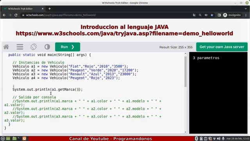The height and width of the screenshot is (141, 250).
Task: Click the Vehiculo a4 Peugeot Rojo line
Action: 66,78
